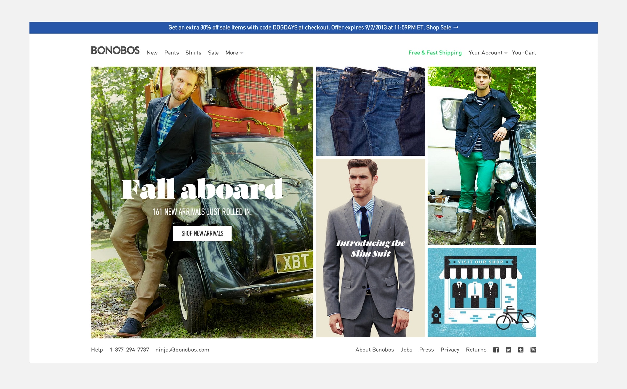Click the Bonobos logo
This screenshot has height=389, width=627.
(115, 51)
